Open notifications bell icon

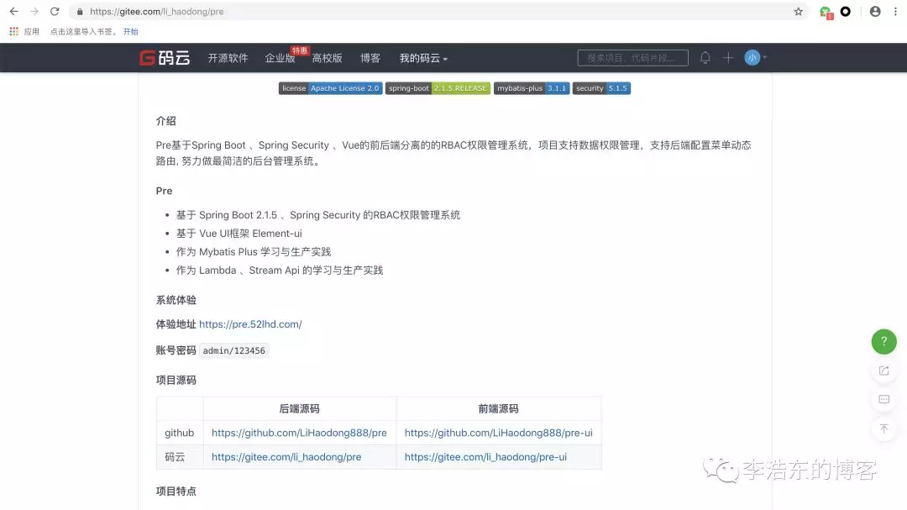pyautogui.click(x=705, y=58)
